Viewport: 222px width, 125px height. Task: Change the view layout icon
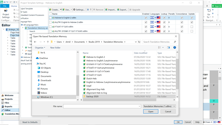pyautogui.click(x=160, y=48)
